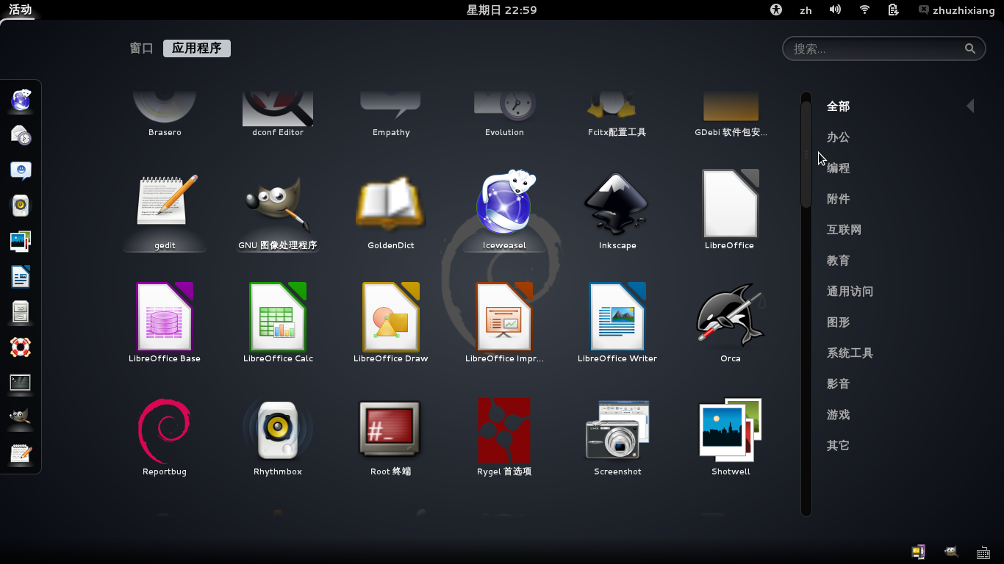The width and height of the screenshot is (1004, 564).
Task: Open the file cabinet (Files) dash icon
Action: click(21, 311)
